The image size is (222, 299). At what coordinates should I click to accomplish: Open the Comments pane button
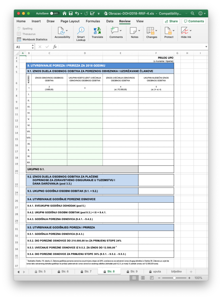194,21
